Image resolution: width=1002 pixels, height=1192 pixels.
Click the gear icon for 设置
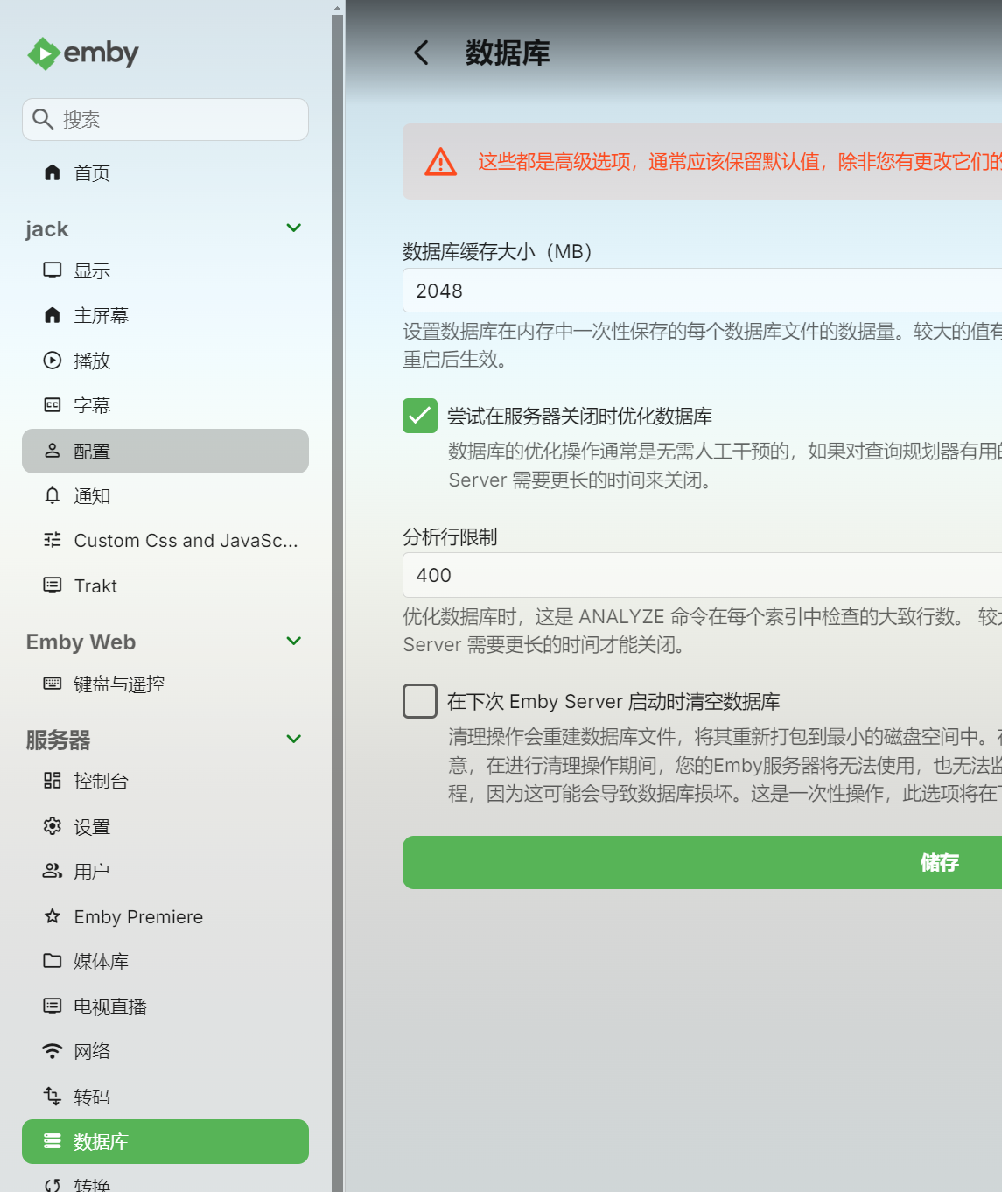coord(53,826)
